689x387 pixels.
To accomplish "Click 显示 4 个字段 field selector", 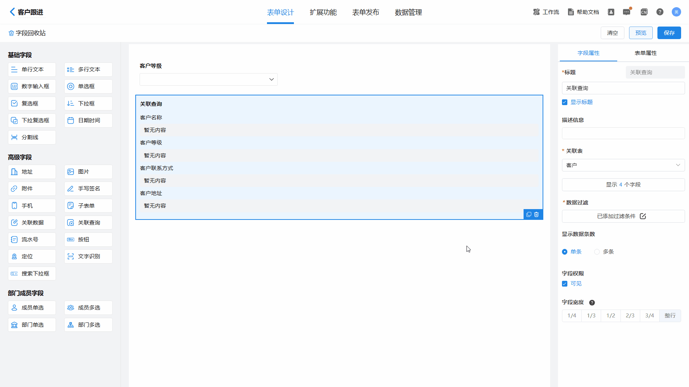I will (x=623, y=185).
